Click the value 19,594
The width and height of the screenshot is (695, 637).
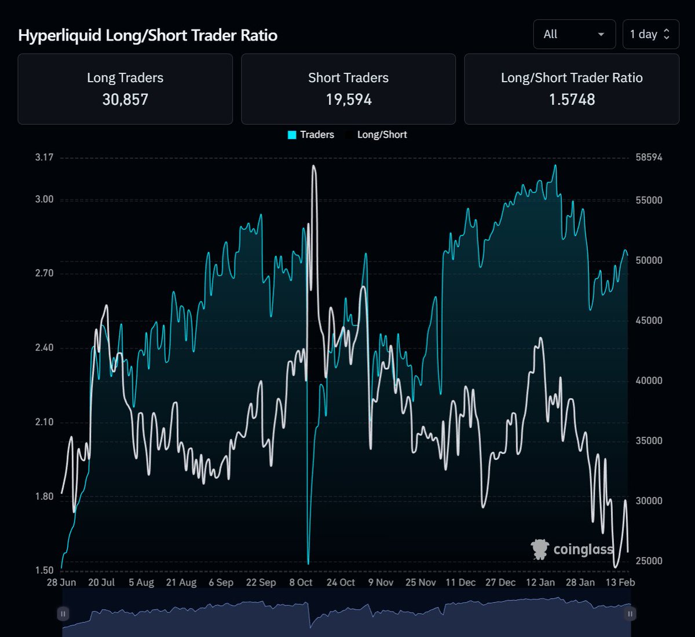pyautogui.click(x=349, y=100)
